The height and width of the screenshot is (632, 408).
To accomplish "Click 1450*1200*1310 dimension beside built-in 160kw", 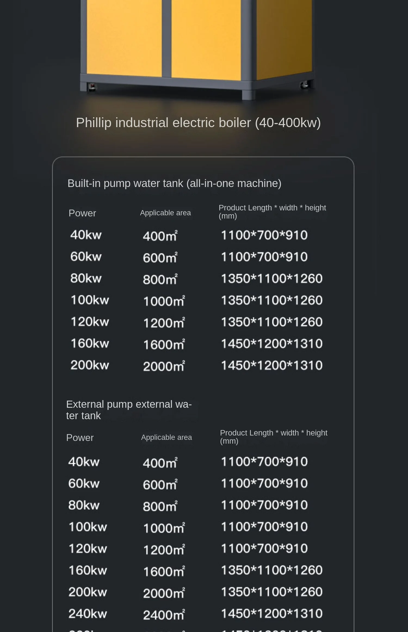I will coord(272,344).
